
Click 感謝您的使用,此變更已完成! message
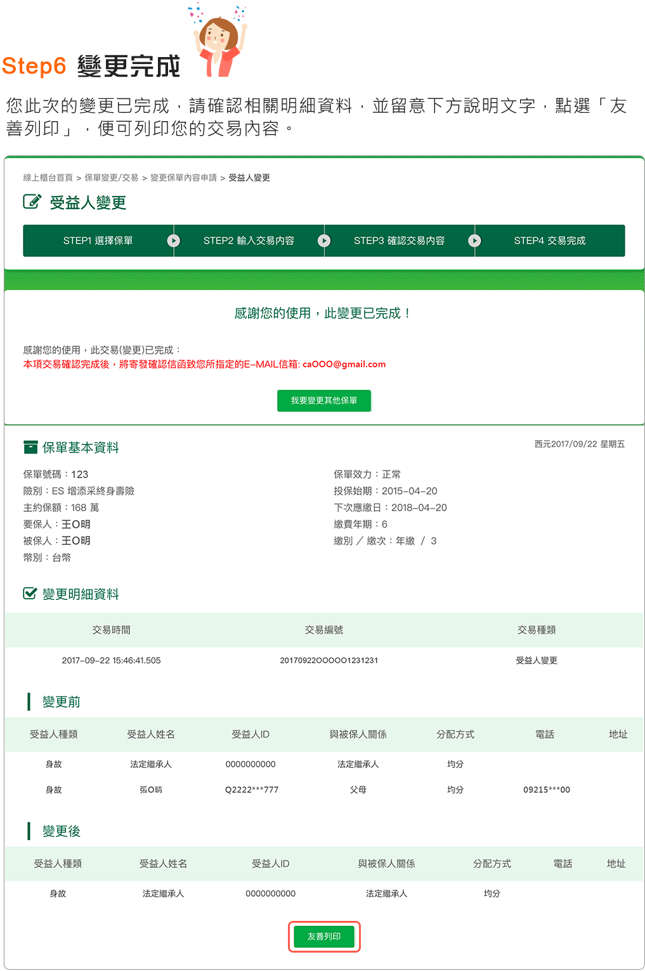(323, 313)
